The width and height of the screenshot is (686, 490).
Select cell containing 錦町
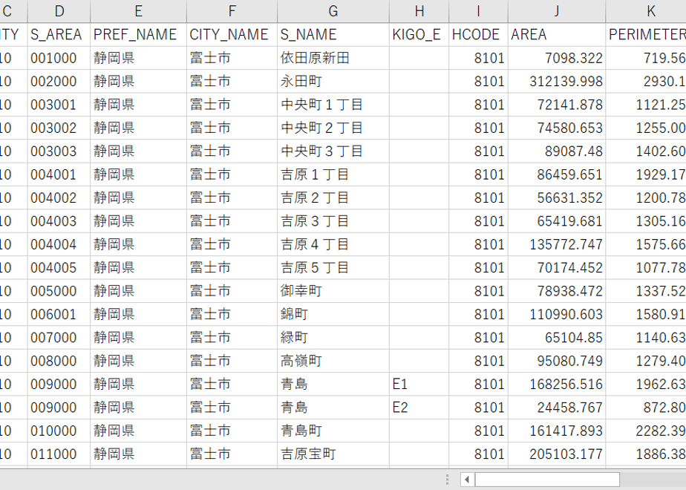coord(333,314)
